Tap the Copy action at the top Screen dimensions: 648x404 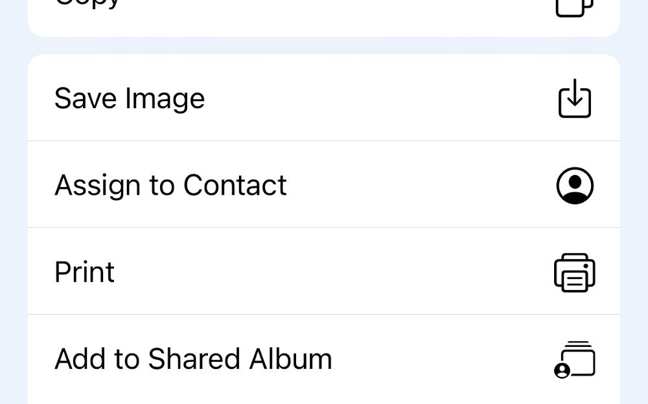point(87,5)
